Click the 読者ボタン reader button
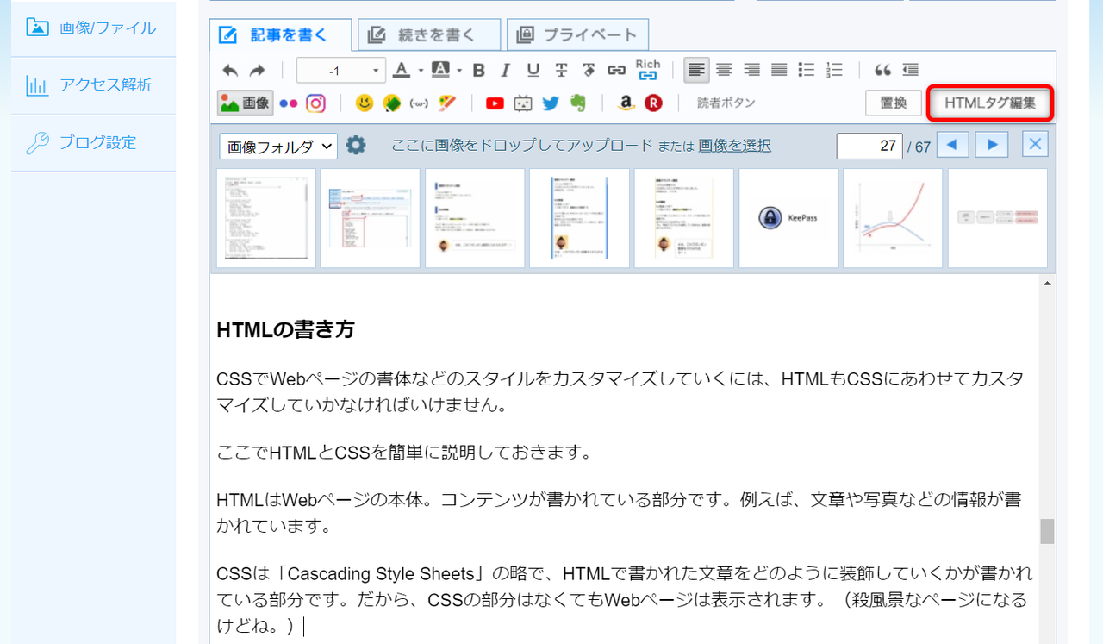Image resolution: width=1103 pixels, height=644 pixels. coord(726,103)
